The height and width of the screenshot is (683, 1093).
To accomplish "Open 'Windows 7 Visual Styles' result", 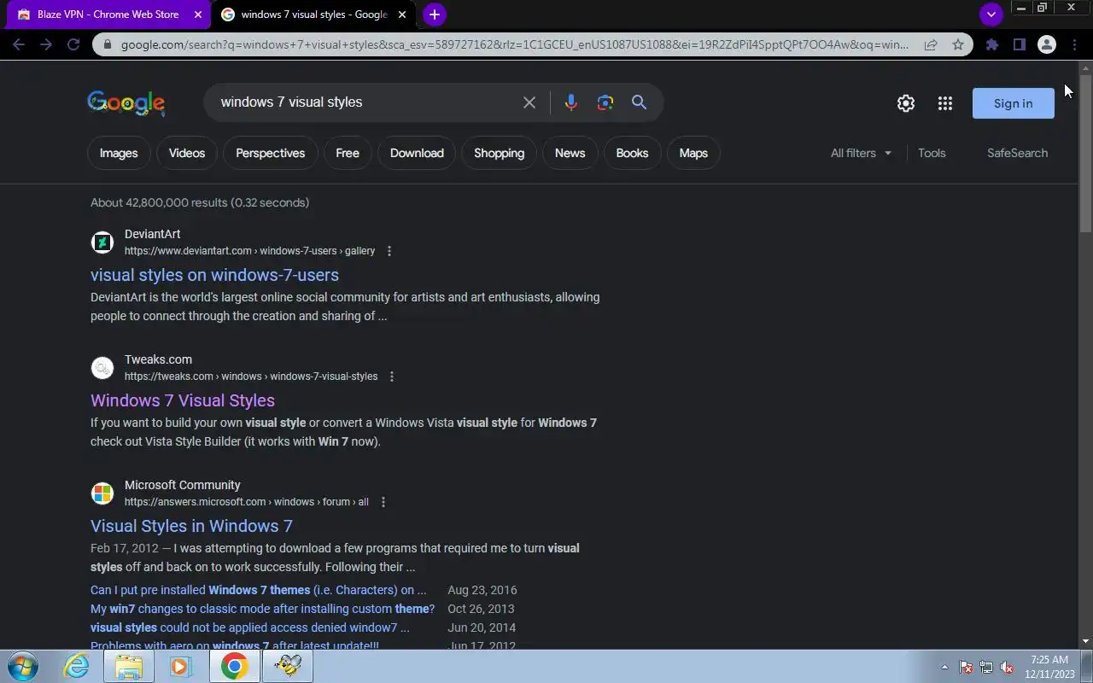I will [x=183, y=400].
